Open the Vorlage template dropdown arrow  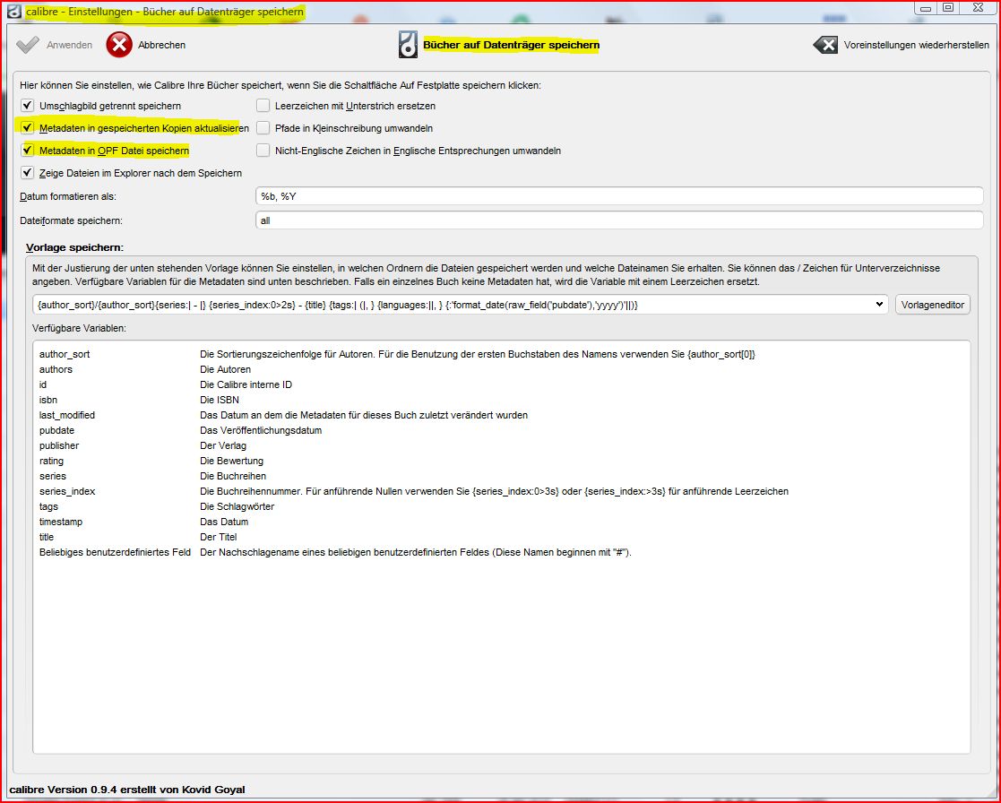879,305
